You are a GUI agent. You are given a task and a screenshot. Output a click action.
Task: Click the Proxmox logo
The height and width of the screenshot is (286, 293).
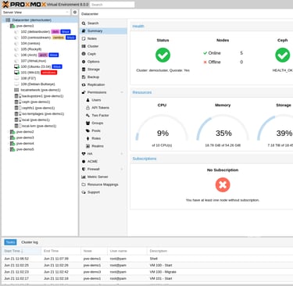tap(24, 5)
